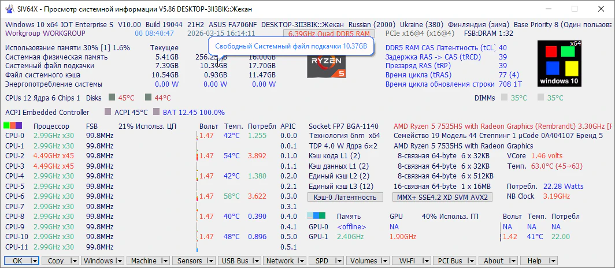615x268 pixels.
Task: Expand the Copy button dropdown arrow
Action: [x=73, y=261]
